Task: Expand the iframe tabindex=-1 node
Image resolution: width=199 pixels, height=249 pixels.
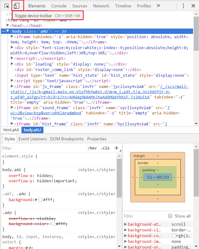Action: coord(12,37)
